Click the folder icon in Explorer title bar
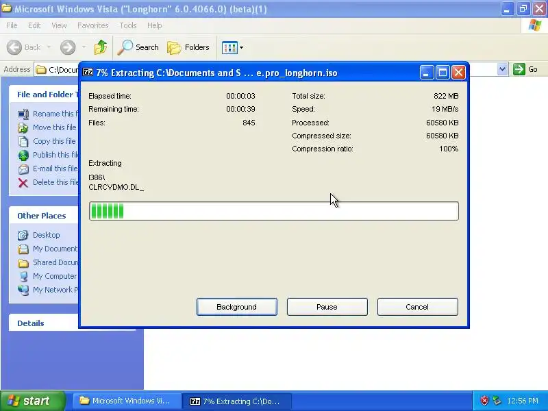 (x=7, y=8)
